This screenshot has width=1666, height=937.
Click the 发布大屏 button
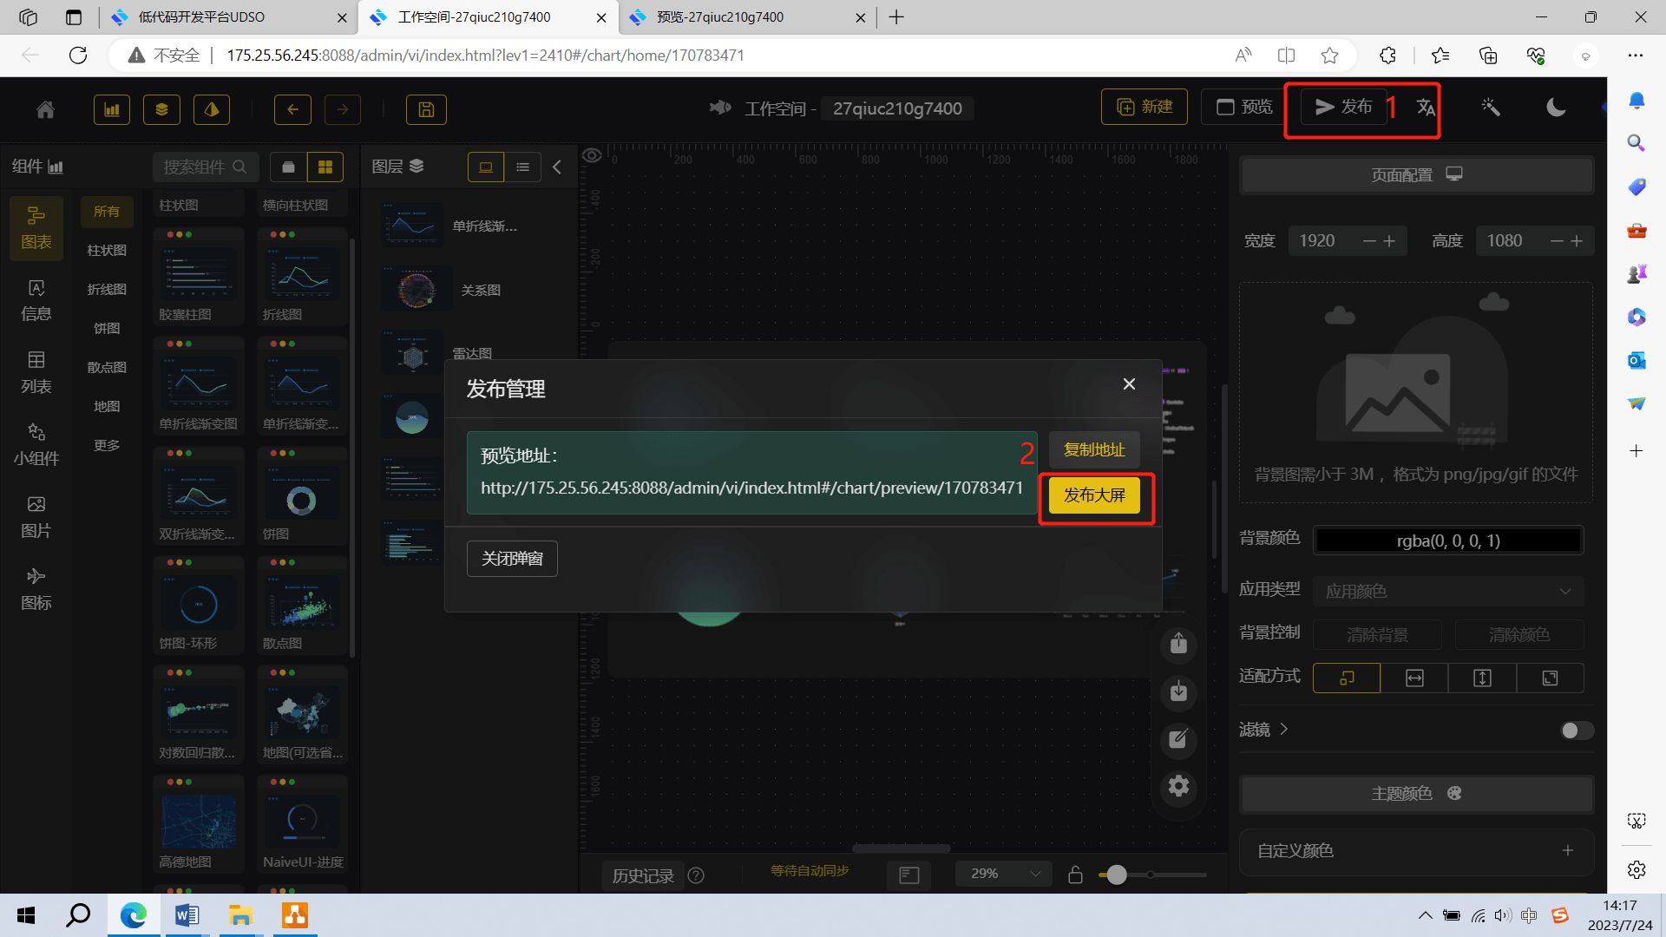[1094, 495]
